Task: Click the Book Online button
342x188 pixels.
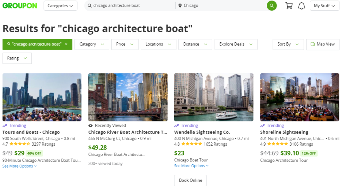Action: tap(190, 180)
